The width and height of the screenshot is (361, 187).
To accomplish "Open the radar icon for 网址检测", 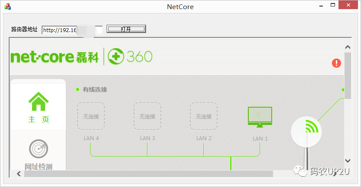I will tap(39, 149).
